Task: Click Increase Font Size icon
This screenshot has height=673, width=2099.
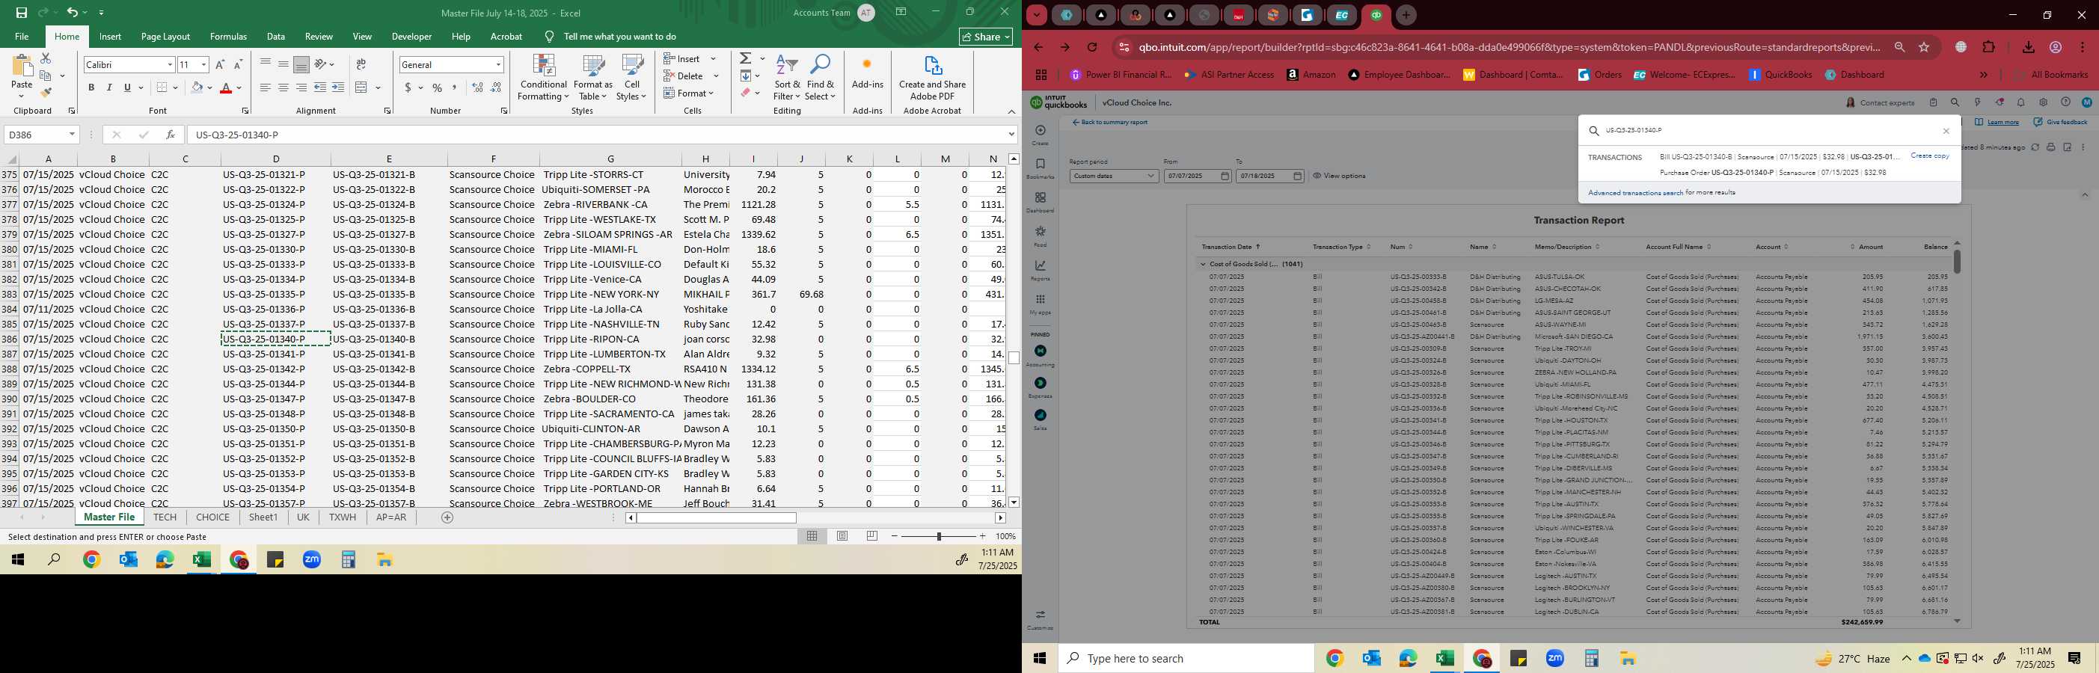Action: (220, 64)
